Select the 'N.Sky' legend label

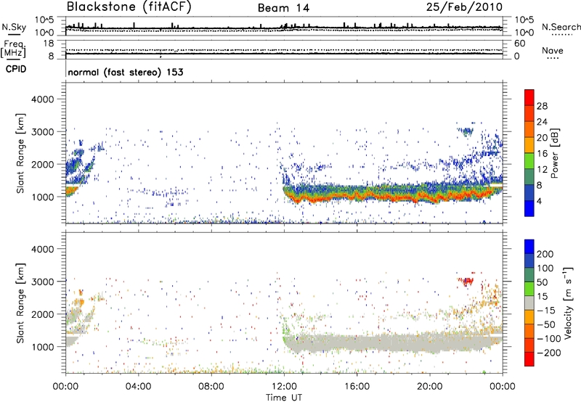14,27
